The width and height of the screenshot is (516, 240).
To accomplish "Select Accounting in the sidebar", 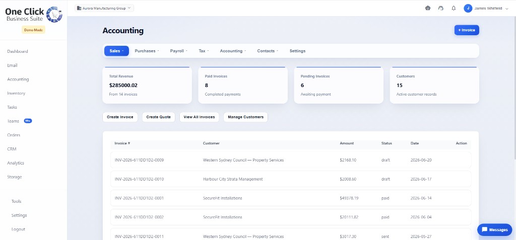I will 18,79.
